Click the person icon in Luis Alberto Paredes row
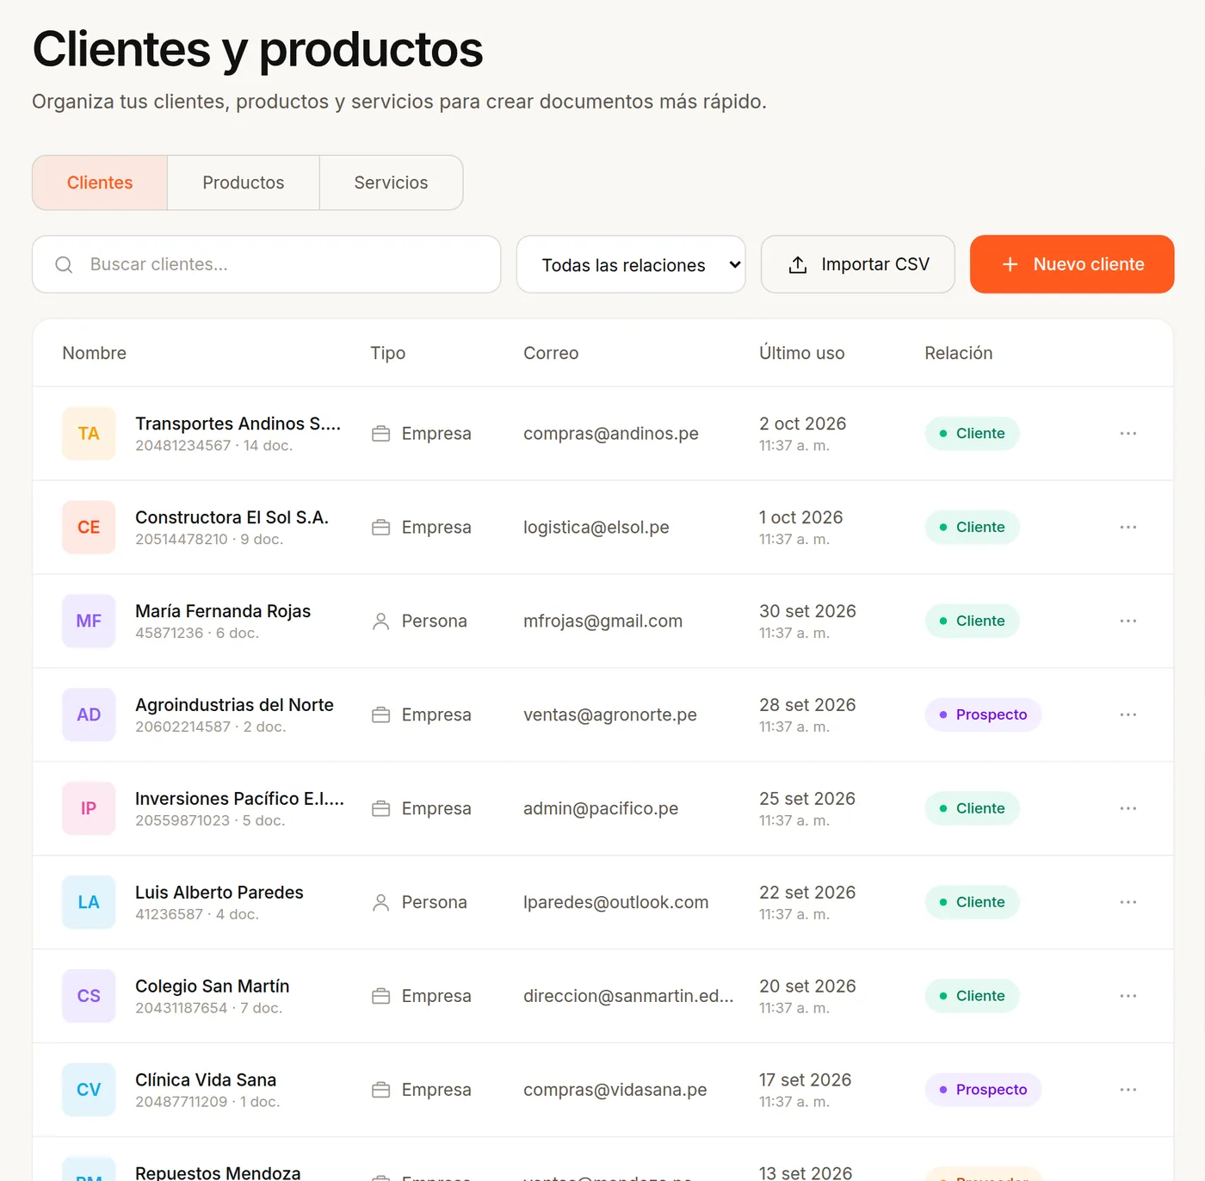 coord(380,902)
